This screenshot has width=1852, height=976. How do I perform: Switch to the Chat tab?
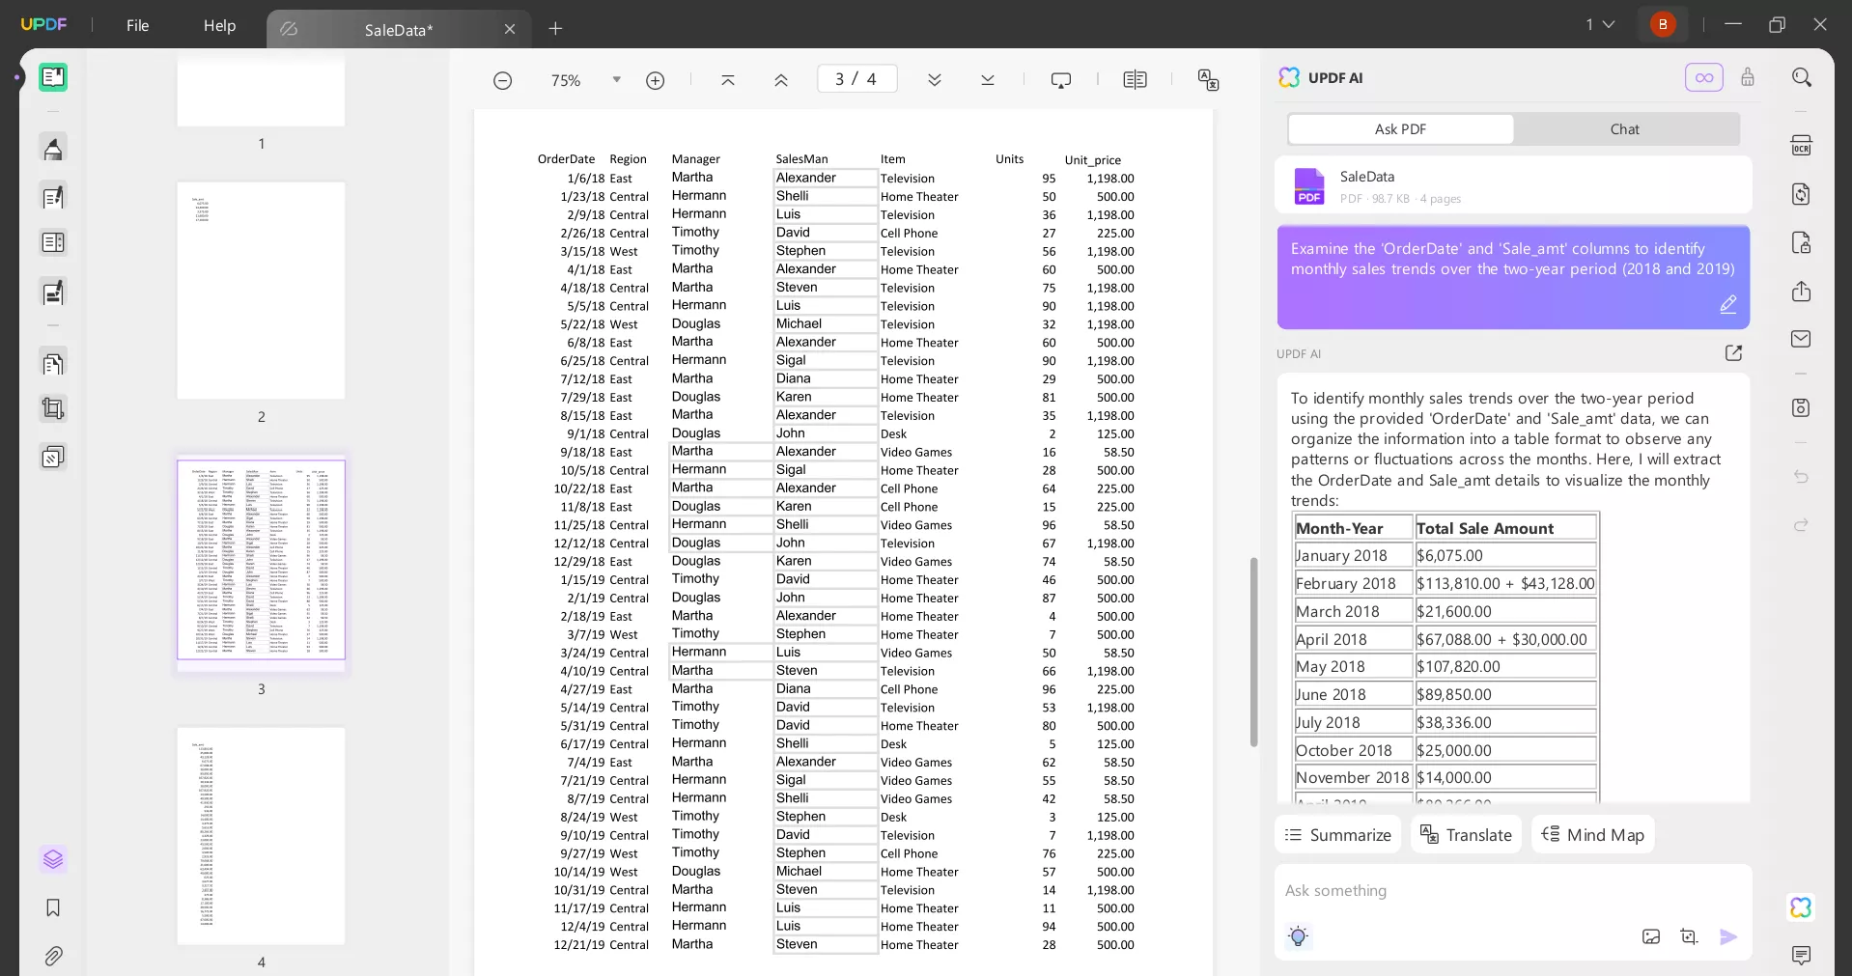click(1624, 128)
